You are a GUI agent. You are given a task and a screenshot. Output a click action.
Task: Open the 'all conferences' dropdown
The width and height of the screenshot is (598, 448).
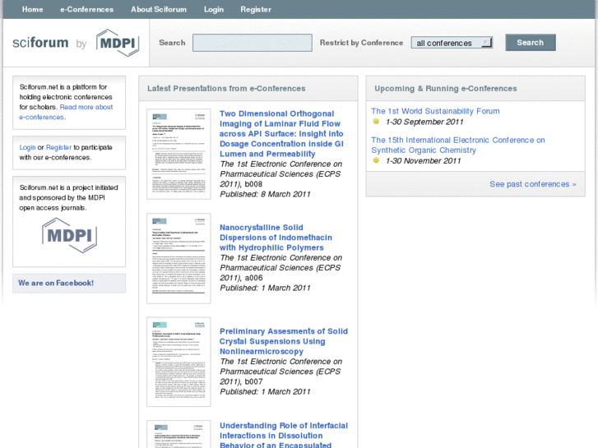click(x=452, y=43)
